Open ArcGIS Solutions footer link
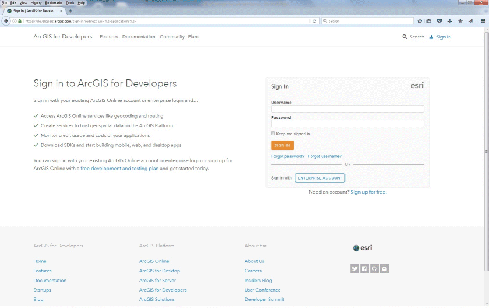490x308 pixels. click(x=157, y=299)
